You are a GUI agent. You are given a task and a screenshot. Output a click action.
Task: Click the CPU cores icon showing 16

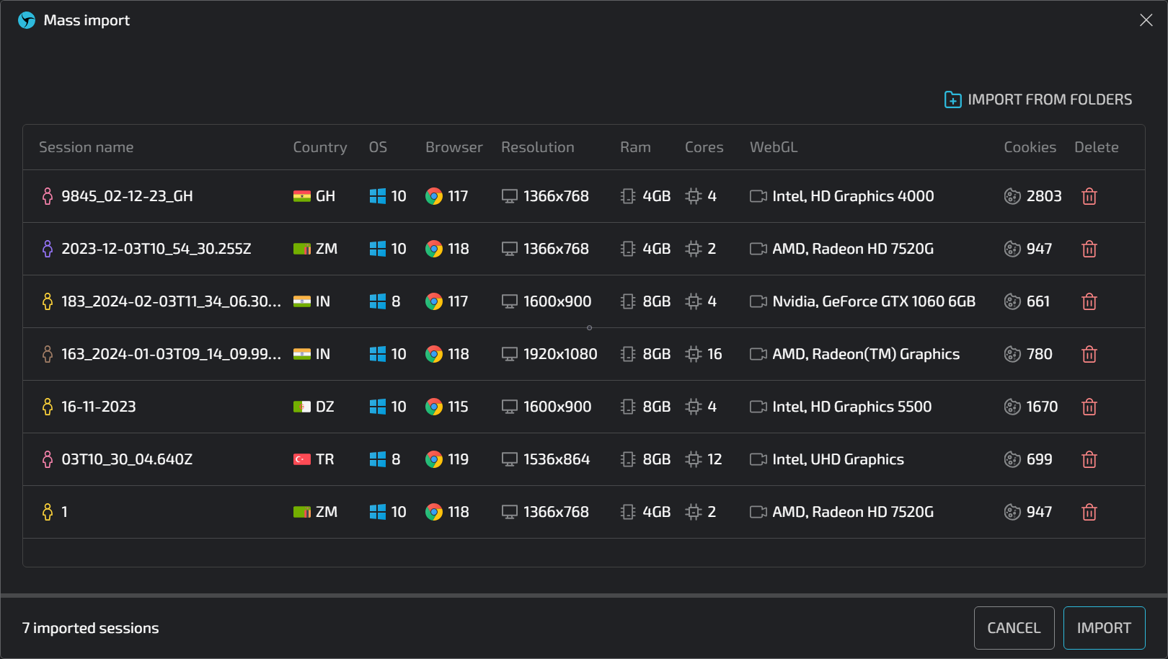pos(693,354)
